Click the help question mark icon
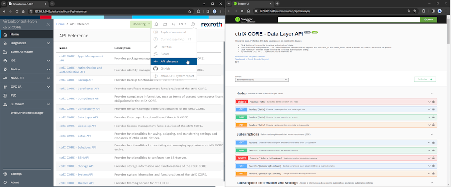Screen dimensions: 451x187 pyautogui.click(x=193, y=24)
